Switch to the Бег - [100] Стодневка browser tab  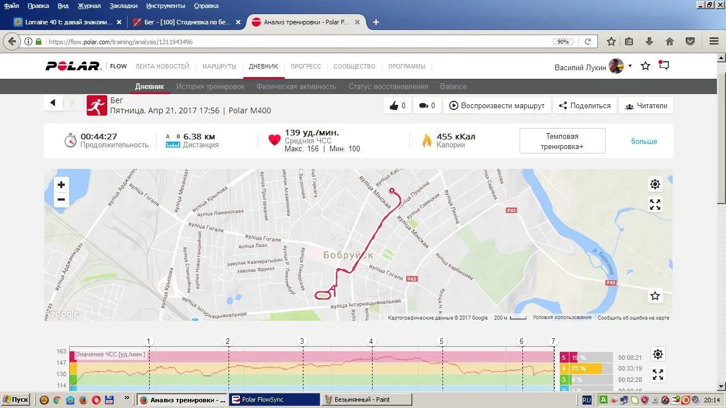pos(186,22)
